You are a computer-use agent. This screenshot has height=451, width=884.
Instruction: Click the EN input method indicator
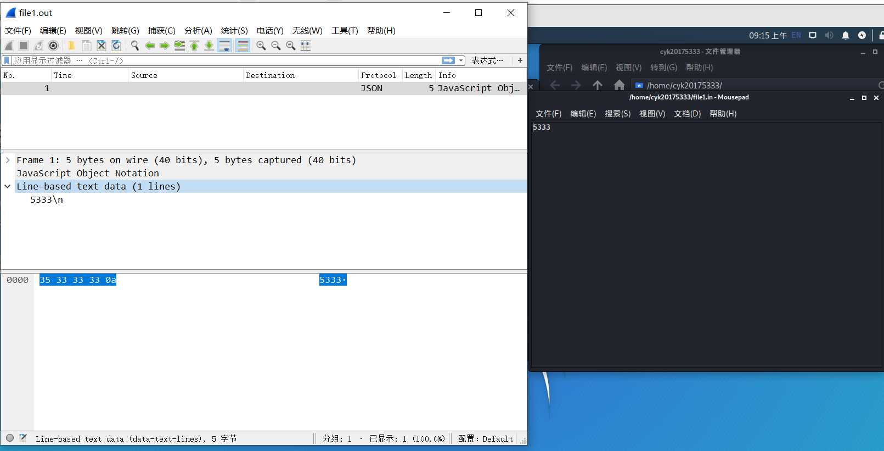(796, 35)
